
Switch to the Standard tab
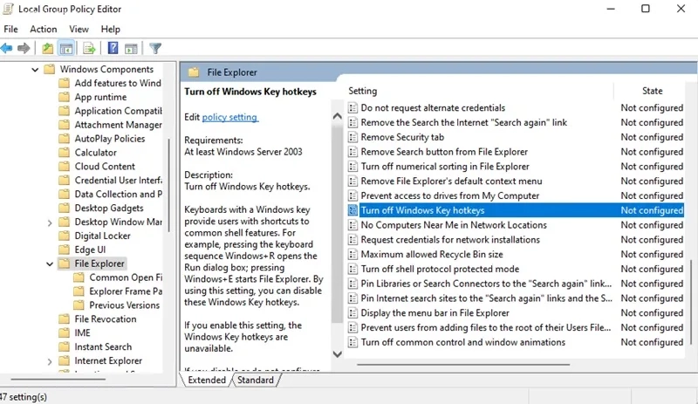pos(256,380)
